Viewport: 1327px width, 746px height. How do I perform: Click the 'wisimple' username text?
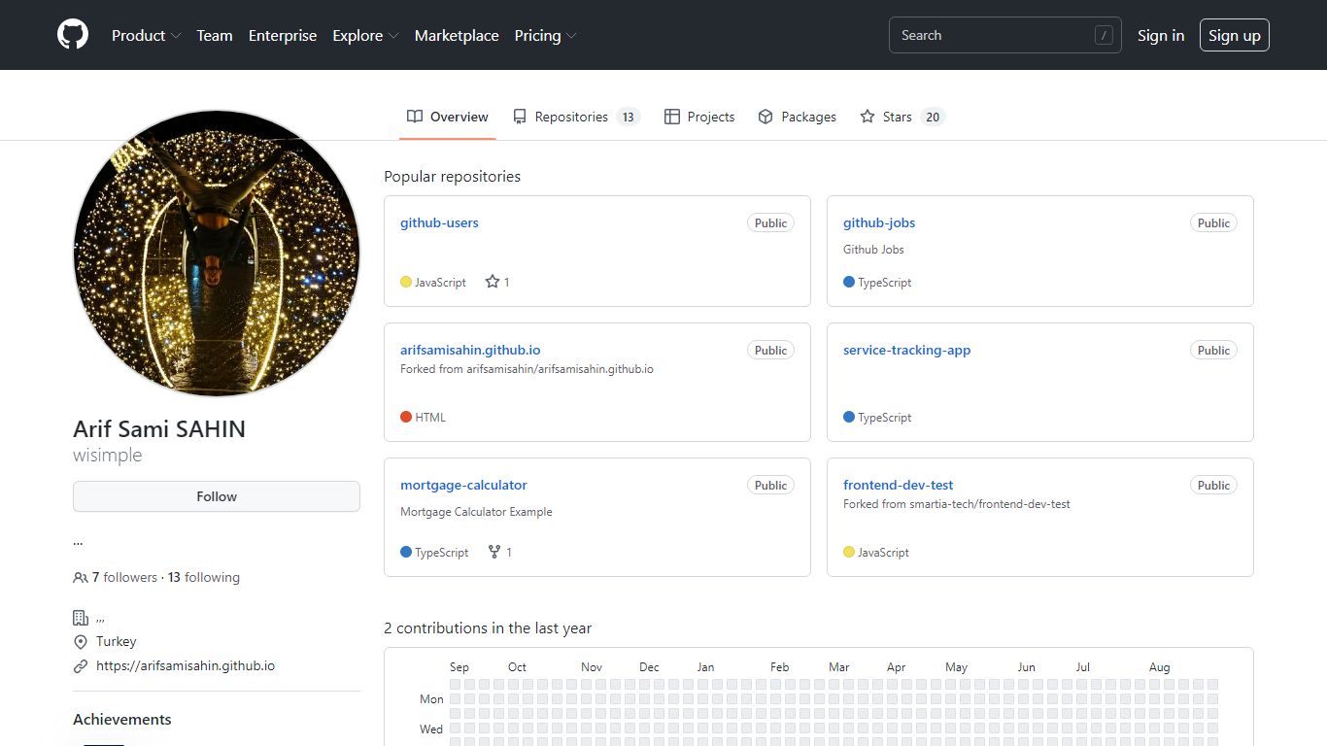coord(108,456)
